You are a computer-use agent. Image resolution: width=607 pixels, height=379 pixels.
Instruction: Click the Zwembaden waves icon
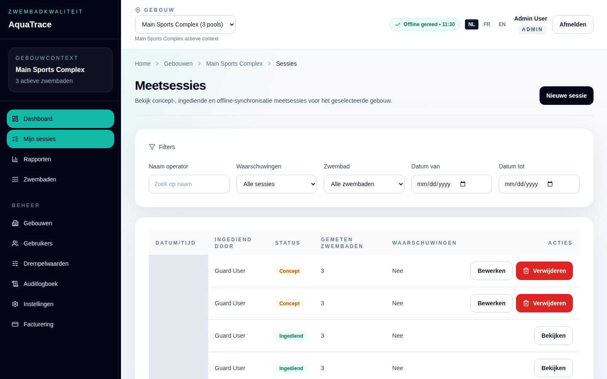pyautogui.click(x=15, y=179)
